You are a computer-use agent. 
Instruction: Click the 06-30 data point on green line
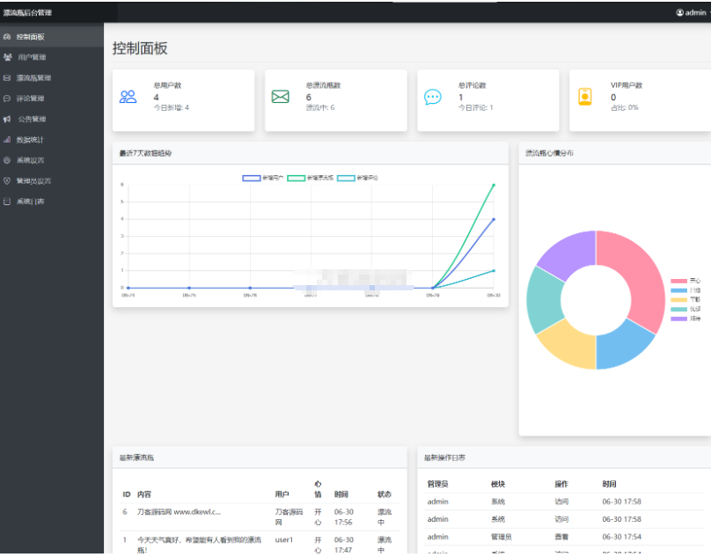(494, 185)
